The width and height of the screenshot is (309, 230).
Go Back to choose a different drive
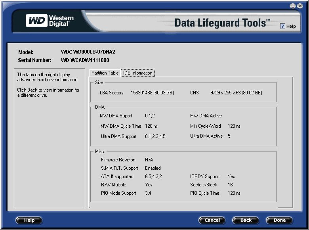click(246, 220)
